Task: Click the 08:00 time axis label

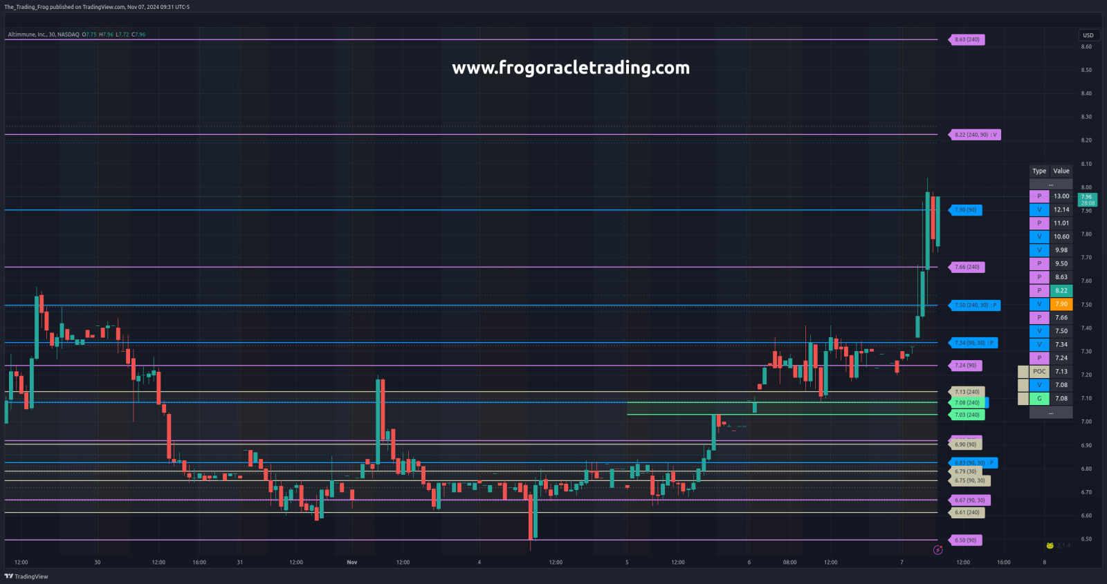Action: [x=790, y=563]
